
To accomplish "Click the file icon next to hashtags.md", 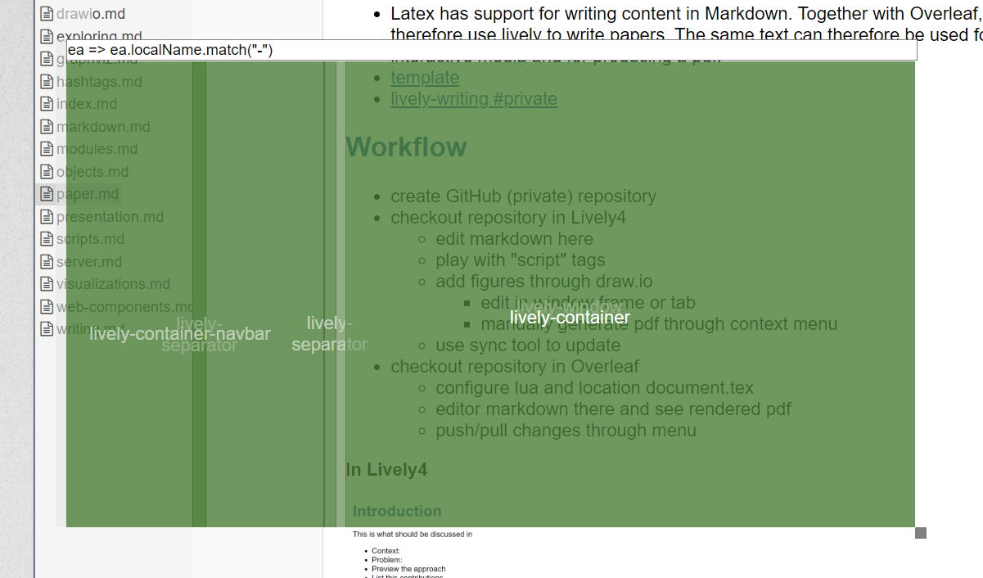I will [47, 82].
